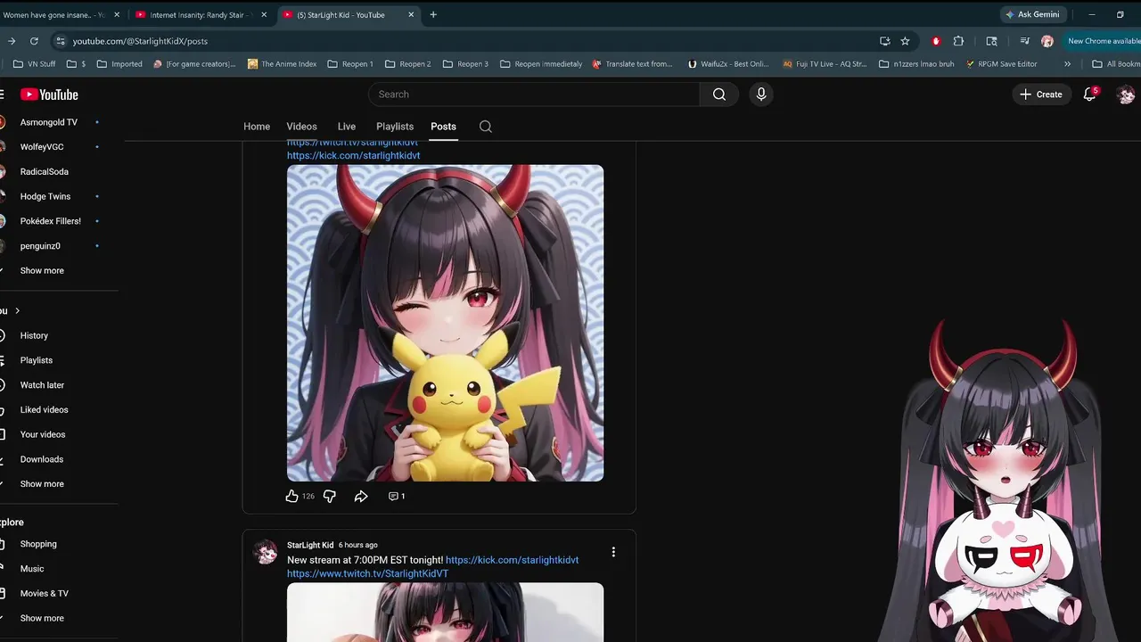Screen dimensions: 1141x642
Task: Open the All Bookmarks folder
Action: tap(1115, 64)
